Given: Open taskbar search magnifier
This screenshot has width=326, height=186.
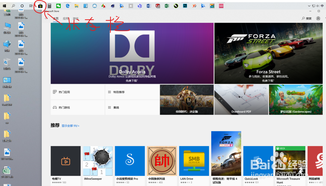Looking at the screenshot, I should coord(13,6).
